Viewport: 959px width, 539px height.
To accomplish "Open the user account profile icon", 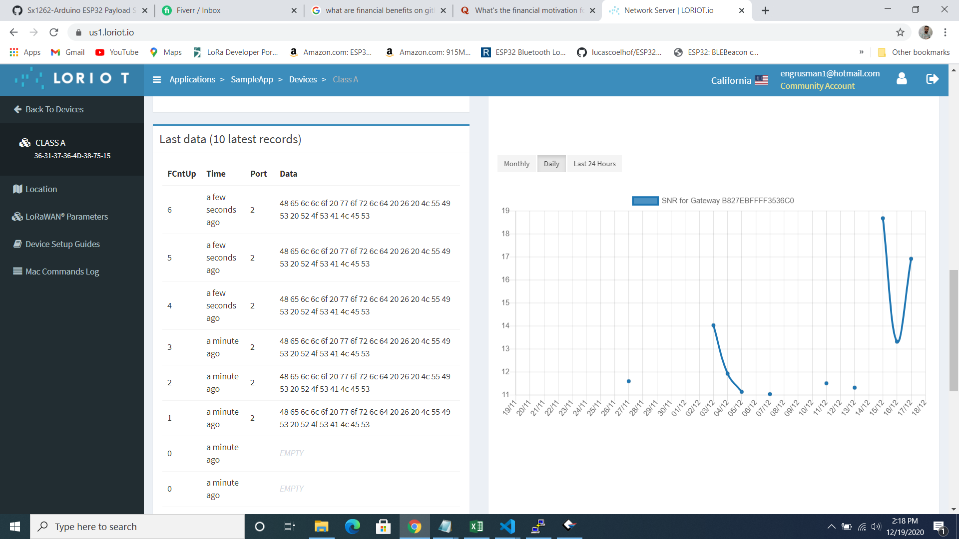I will (902, 79).
